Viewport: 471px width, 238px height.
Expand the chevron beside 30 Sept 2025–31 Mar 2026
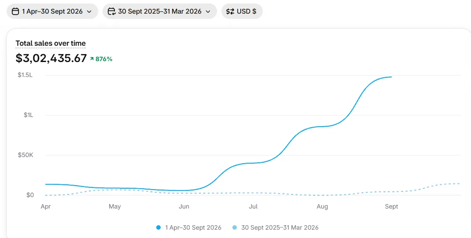pos(208,12)
